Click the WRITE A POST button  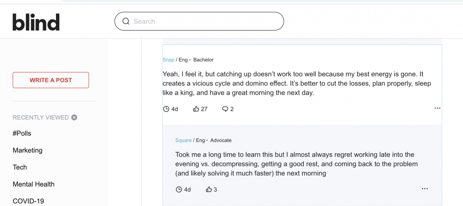51,80
